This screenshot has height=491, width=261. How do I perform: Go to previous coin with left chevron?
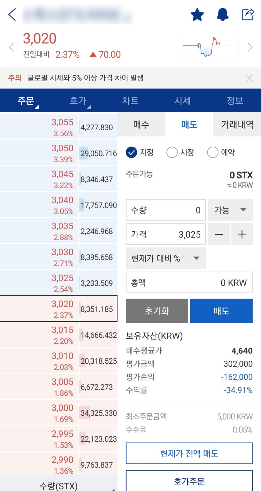point(11,47)
